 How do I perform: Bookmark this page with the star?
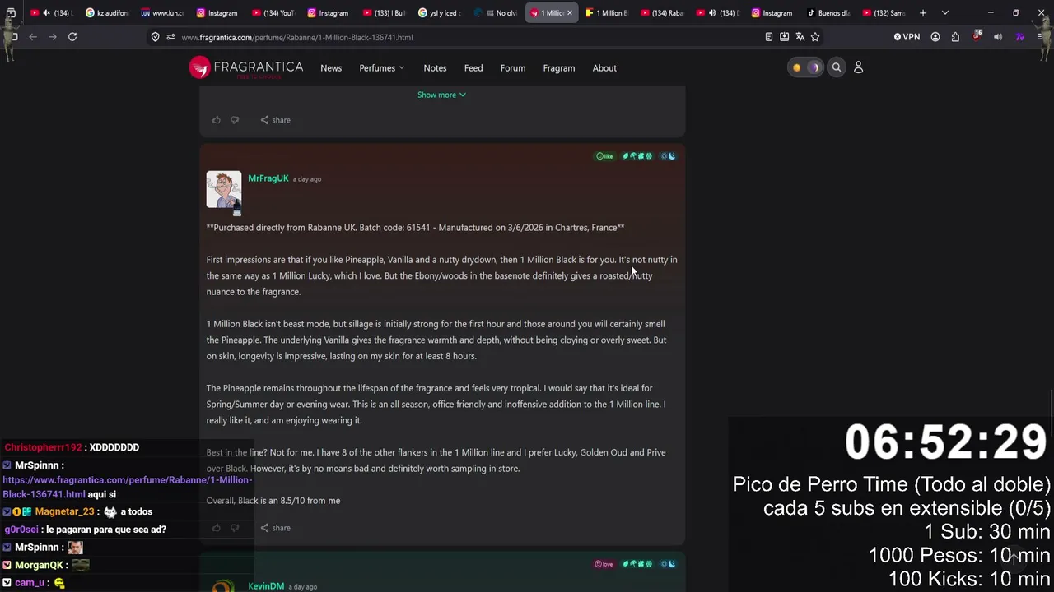coord(815,37)
